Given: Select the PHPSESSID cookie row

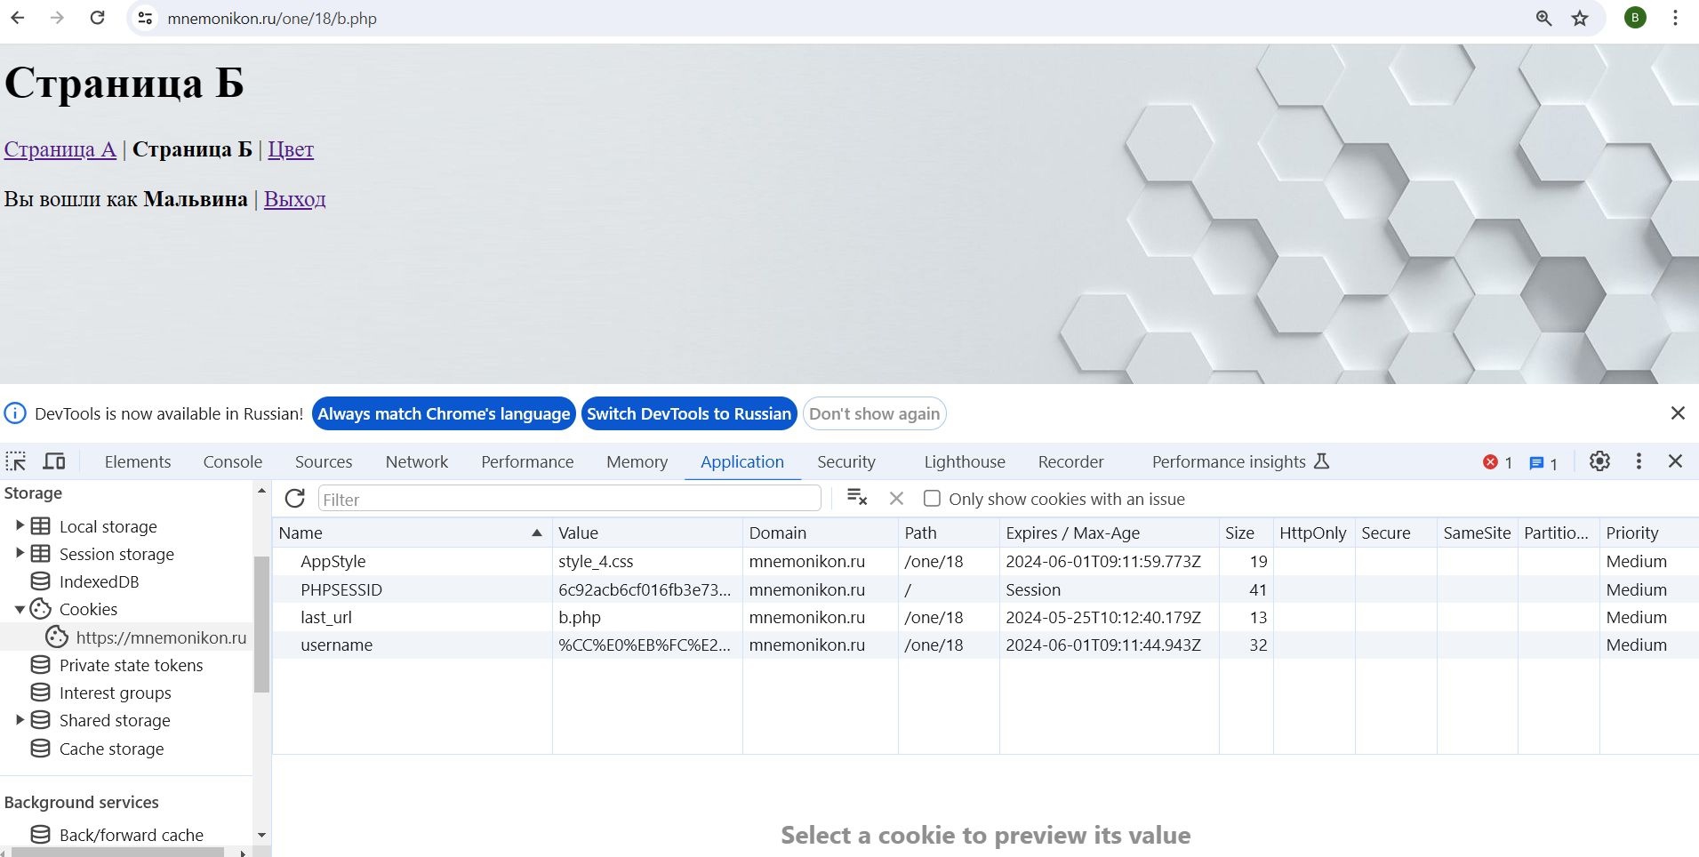Looking at the screenshot, I should point(341,589).
